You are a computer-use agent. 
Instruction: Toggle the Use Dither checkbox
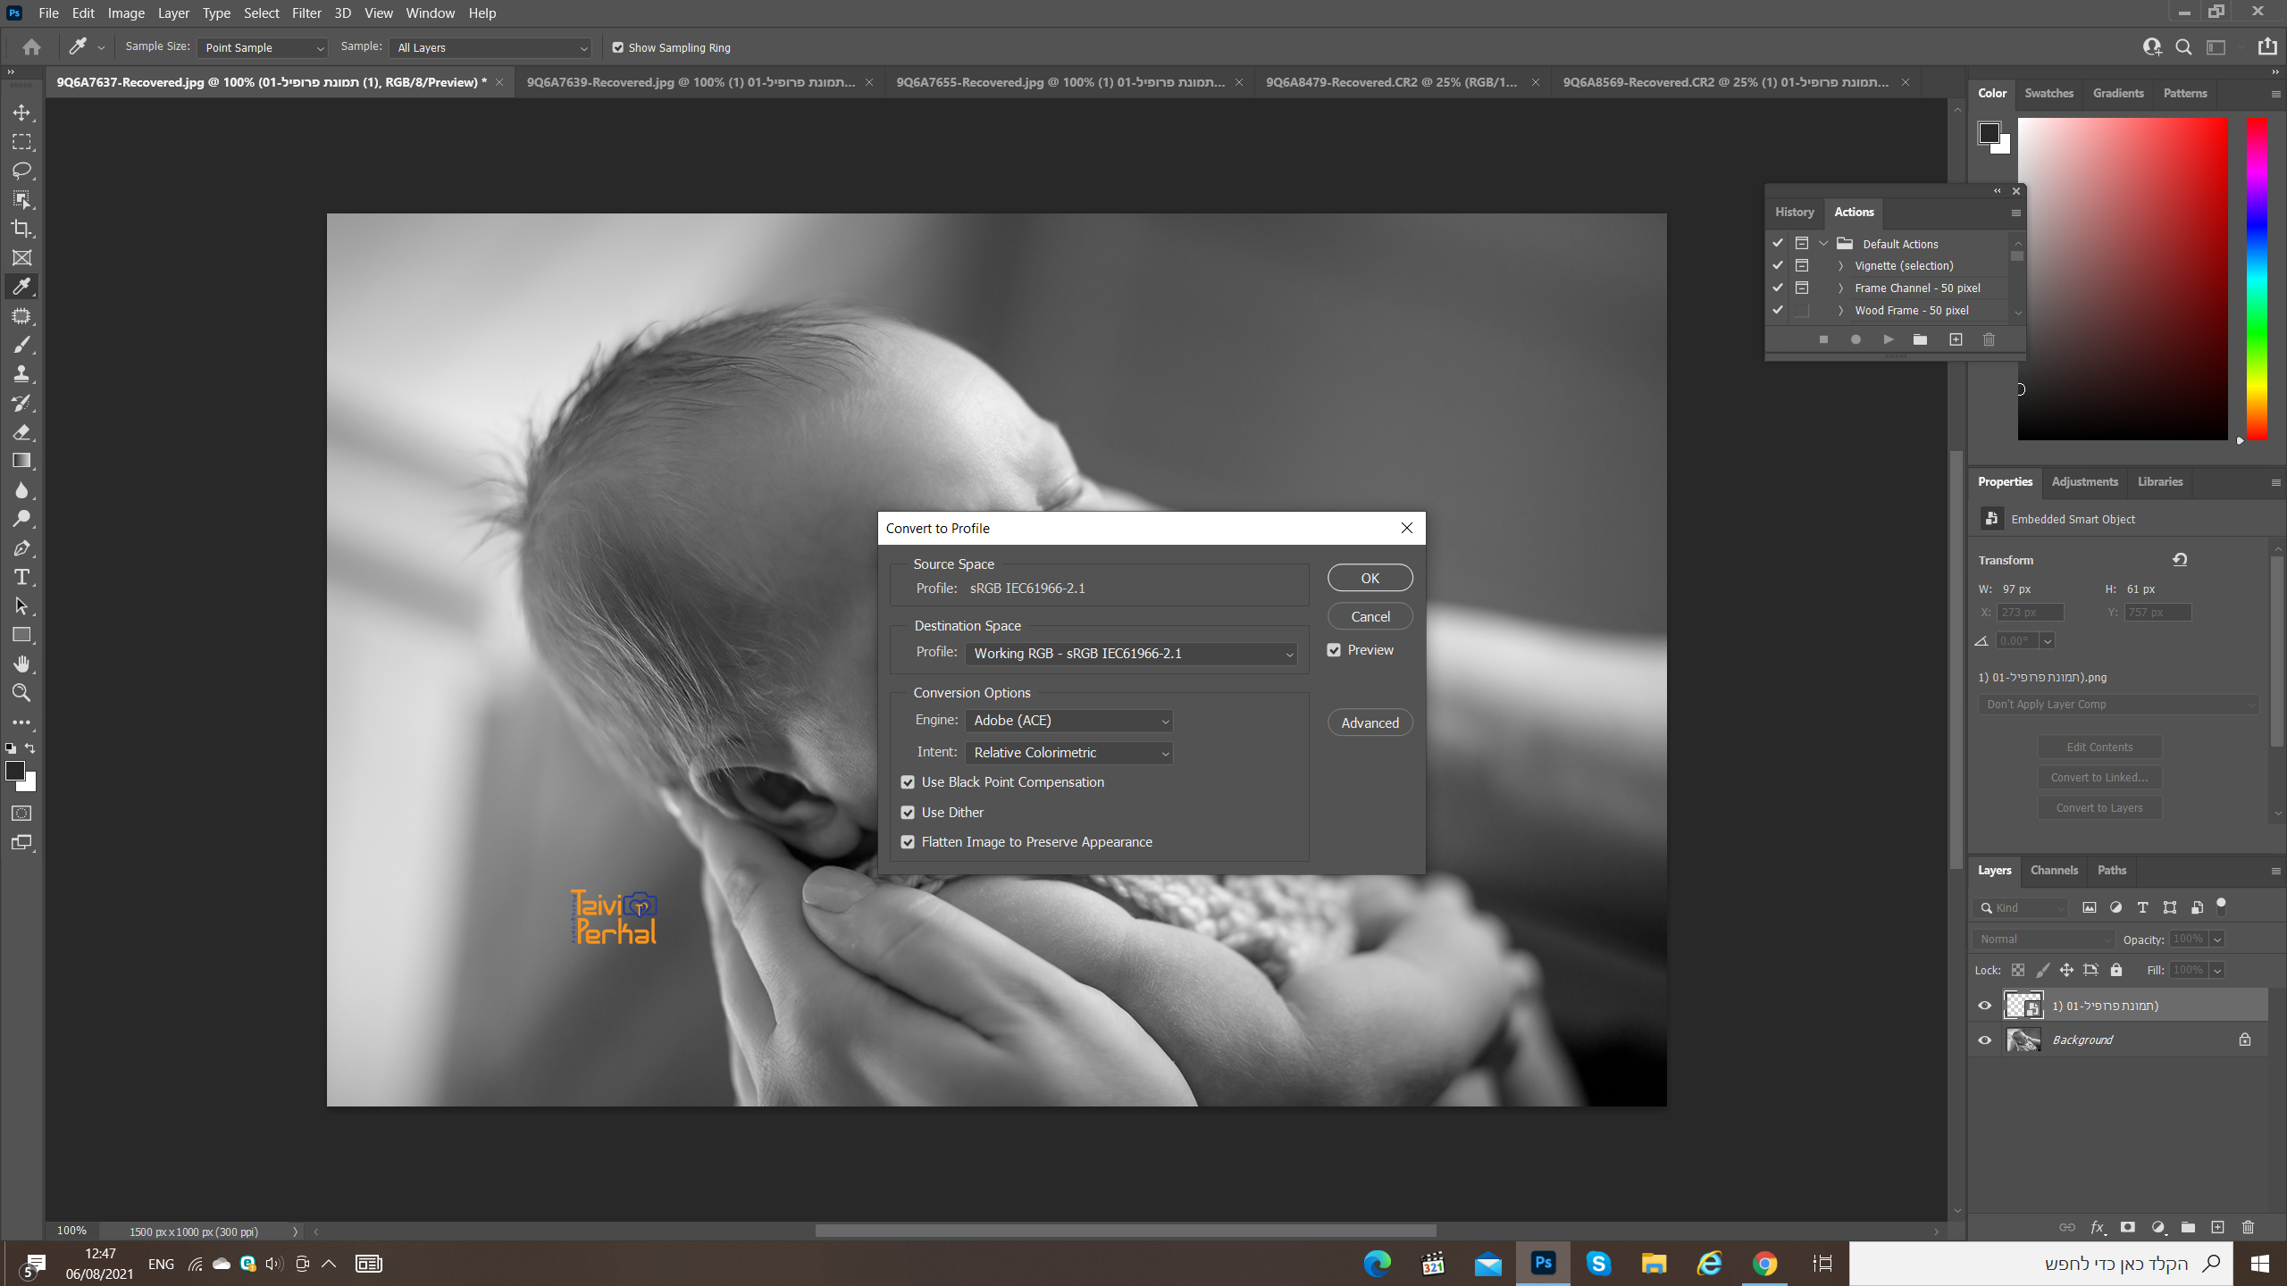[x=908, y=813]
